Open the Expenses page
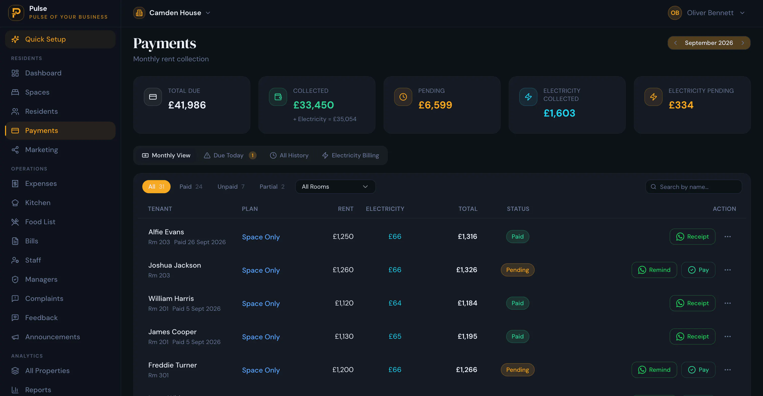The image size is (763, 396). coord(60,184)
